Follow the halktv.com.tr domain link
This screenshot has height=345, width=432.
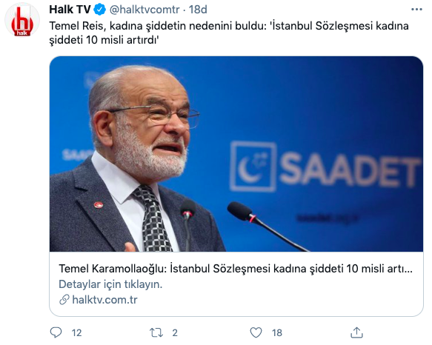tap(104, 300)
